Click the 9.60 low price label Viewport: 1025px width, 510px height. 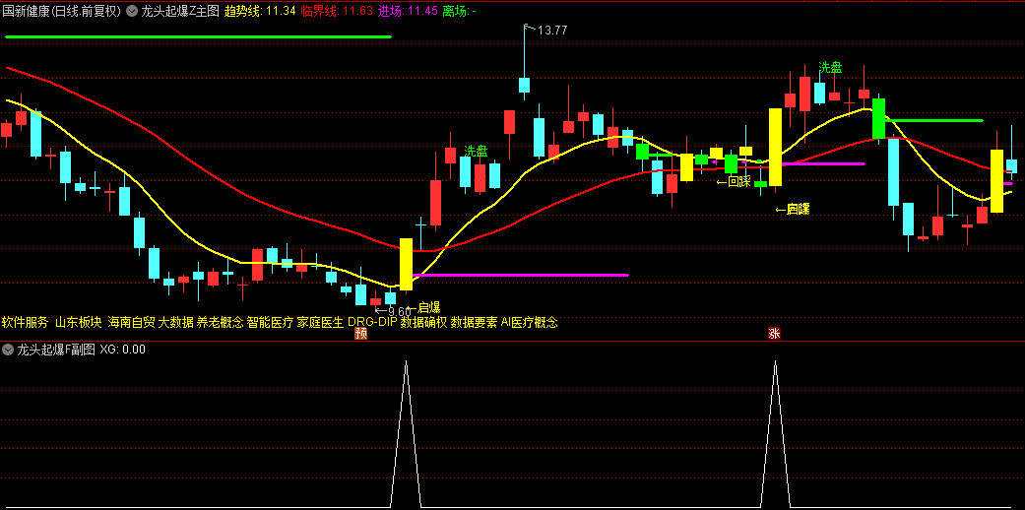(399, 311)
